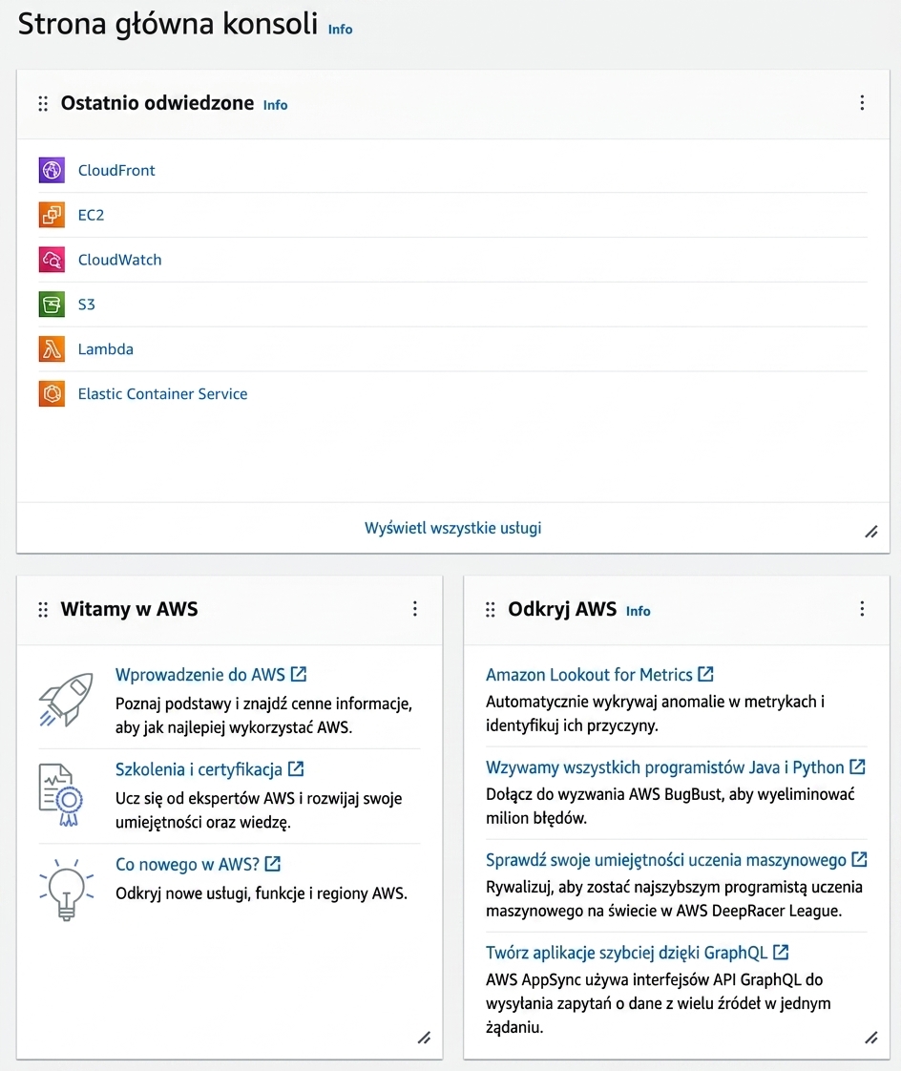Click the EC2 orange service icon
The image size is (901, 1071).
pyautogui.click(x=52, y=215)
